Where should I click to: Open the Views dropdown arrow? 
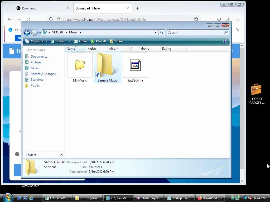click(69, 41)
